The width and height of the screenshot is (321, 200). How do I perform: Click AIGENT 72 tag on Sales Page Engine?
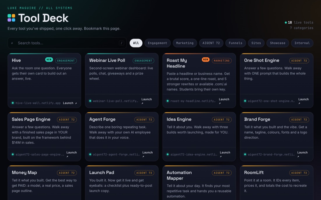pyautogui.click(x=67, y=120)
